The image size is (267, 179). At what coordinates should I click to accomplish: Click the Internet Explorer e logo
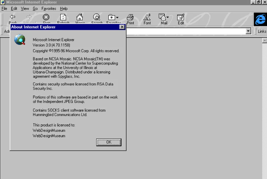260,19
